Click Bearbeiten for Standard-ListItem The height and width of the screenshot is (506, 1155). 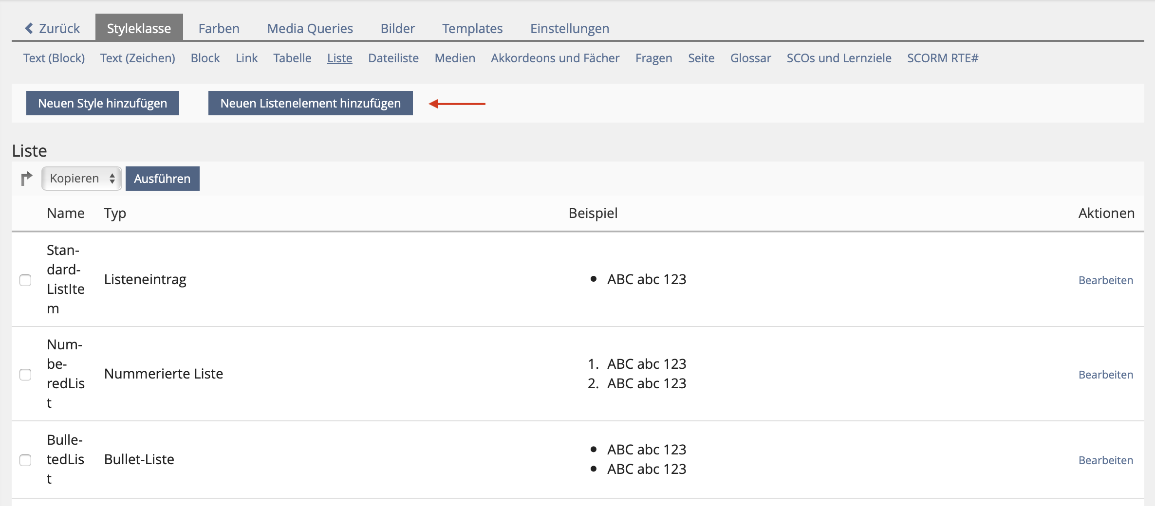tap(1106, 280)
